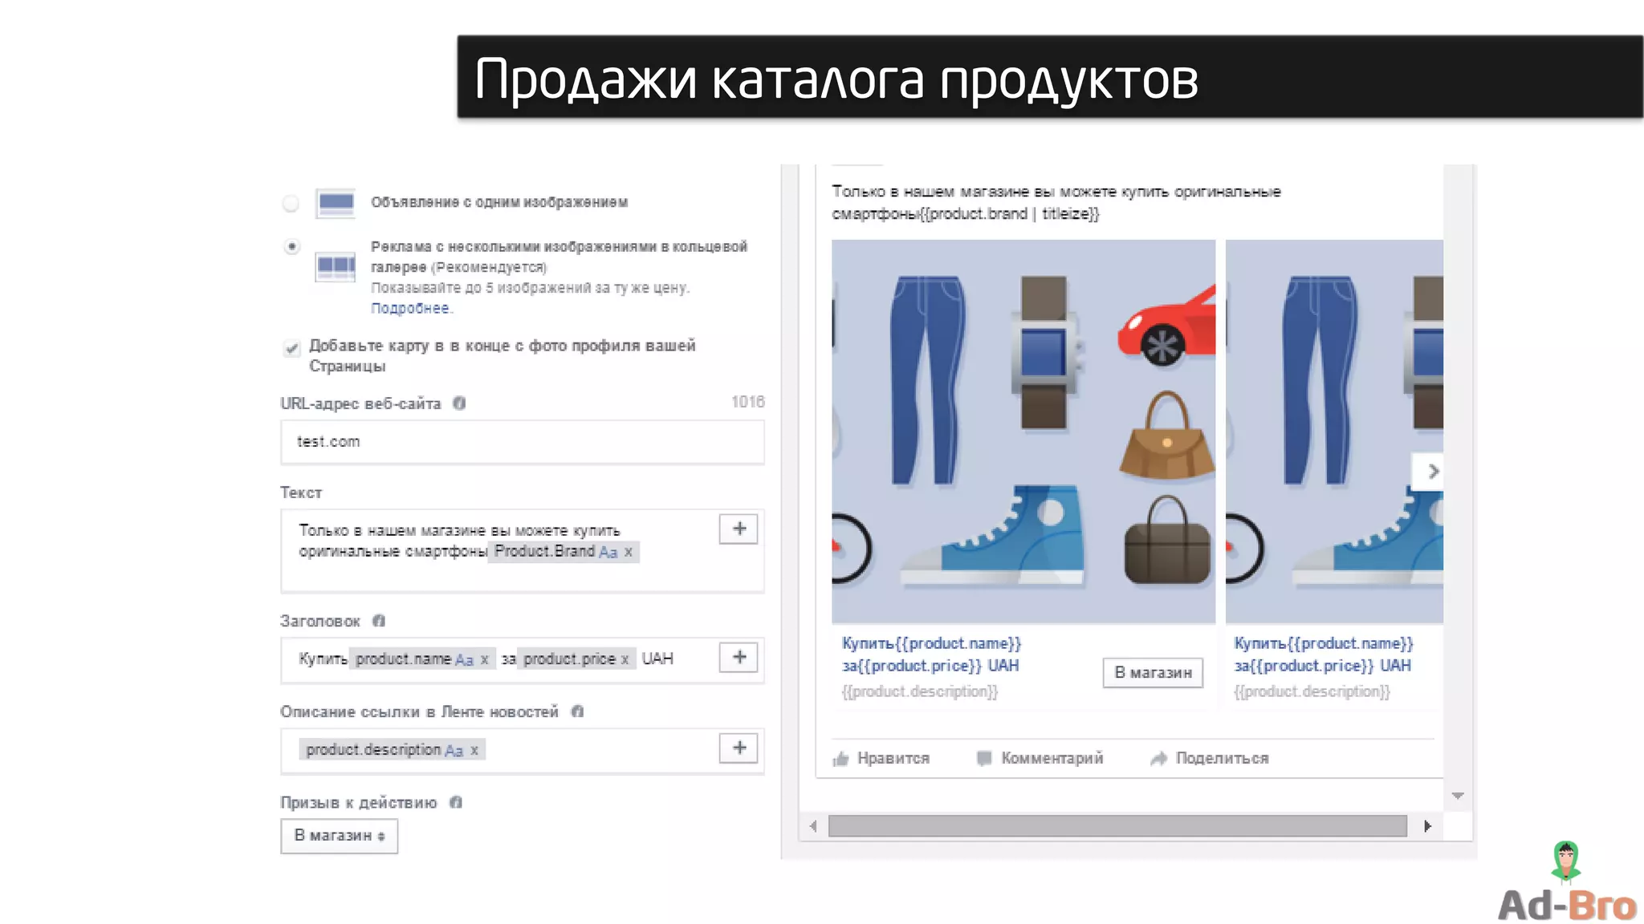Click the В магазин button in preview
1644x924 pixels.
coord(1153,672)
